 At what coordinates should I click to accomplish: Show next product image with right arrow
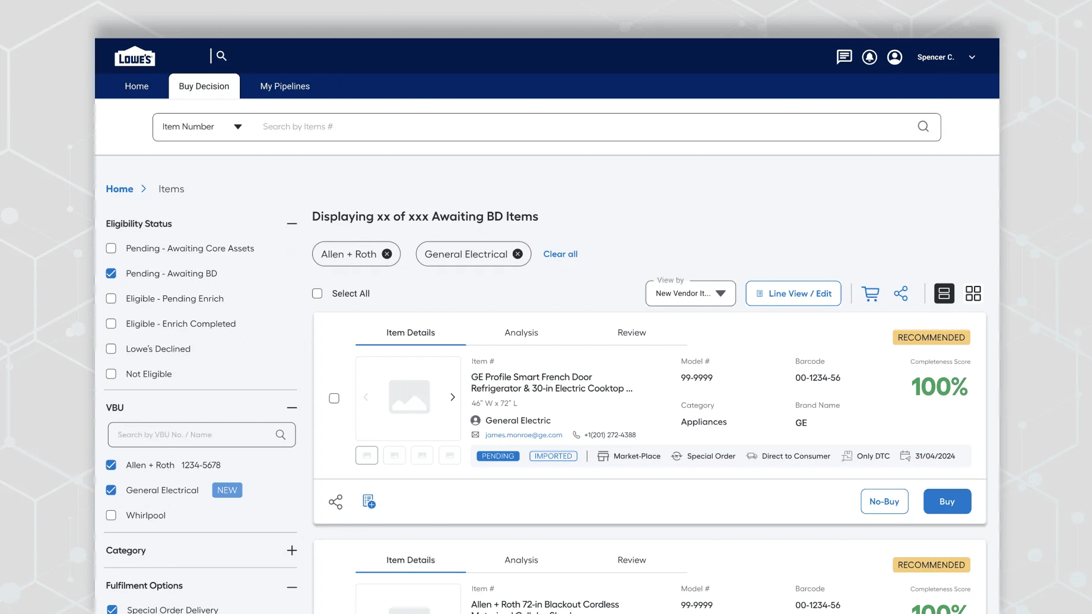tap(452, 397)
